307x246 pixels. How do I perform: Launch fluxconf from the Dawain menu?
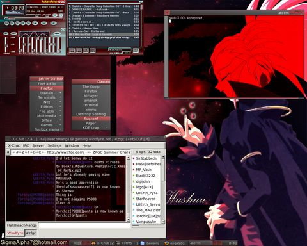click(91, 119)
